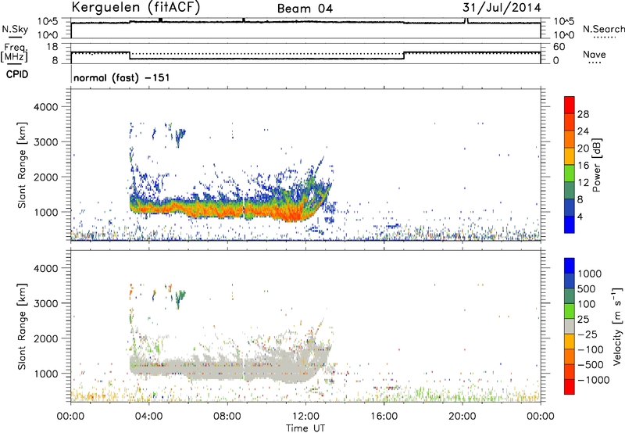Click the 60 tick on Nave axis
Viewport: 625px width, 433px height.
pyautogui.click(x=559, y=47)
